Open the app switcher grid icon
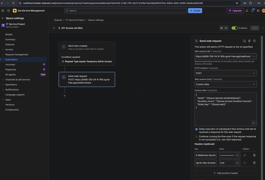The height and width of the screenshot is (180, 265). [x=9, y=11]
